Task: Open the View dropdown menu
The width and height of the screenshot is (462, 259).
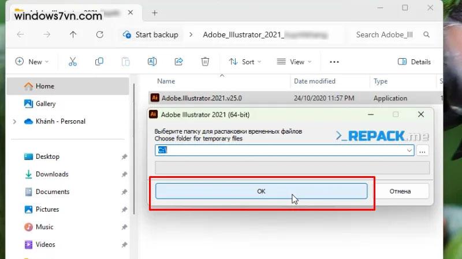Action: coord(294,62)
